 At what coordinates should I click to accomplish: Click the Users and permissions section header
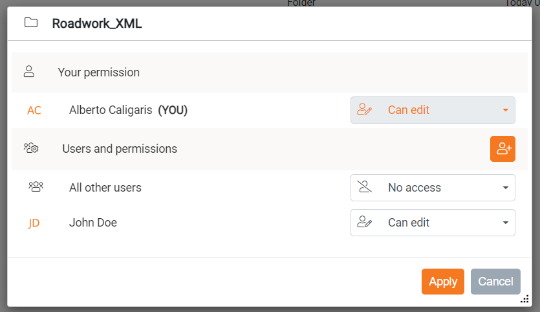[120, 149]
